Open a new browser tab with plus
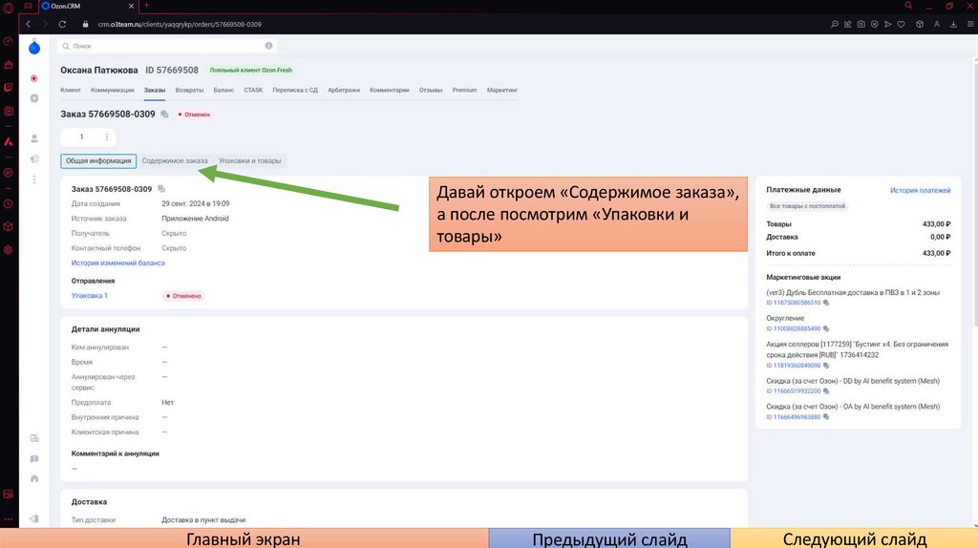Screen dimensions: 978x548 pyautogui.click(x=146, y=6)
